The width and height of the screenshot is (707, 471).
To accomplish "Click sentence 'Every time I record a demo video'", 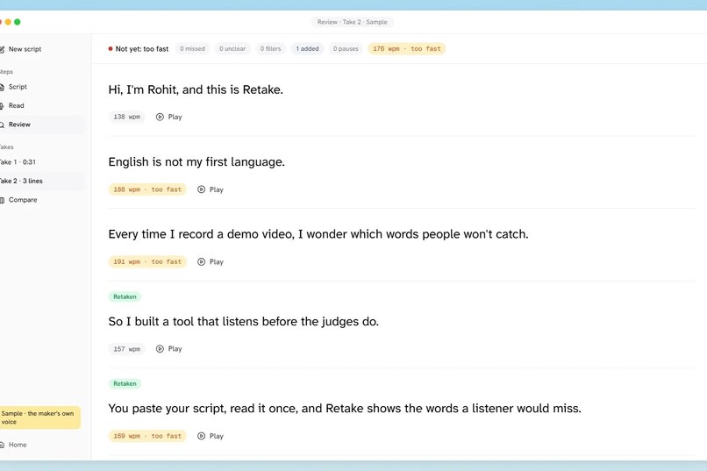I will tap(318, 234).
